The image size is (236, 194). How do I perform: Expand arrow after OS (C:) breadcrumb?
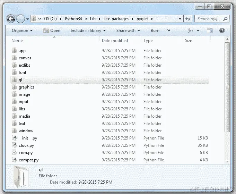pyautogui.click(x=61, y=19)
